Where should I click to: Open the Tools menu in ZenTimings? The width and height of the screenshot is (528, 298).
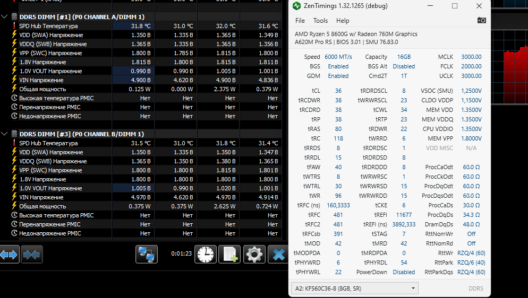coord(320,21)
